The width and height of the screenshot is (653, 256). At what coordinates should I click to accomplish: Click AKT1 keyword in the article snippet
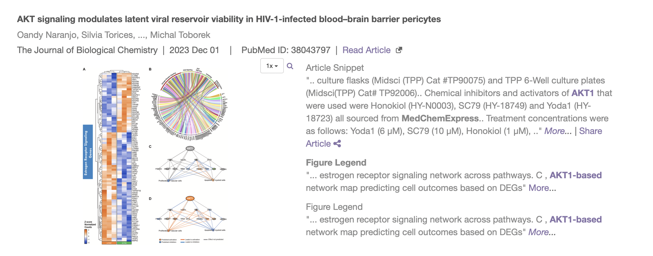pyautogui.click(x=583, y=93)
